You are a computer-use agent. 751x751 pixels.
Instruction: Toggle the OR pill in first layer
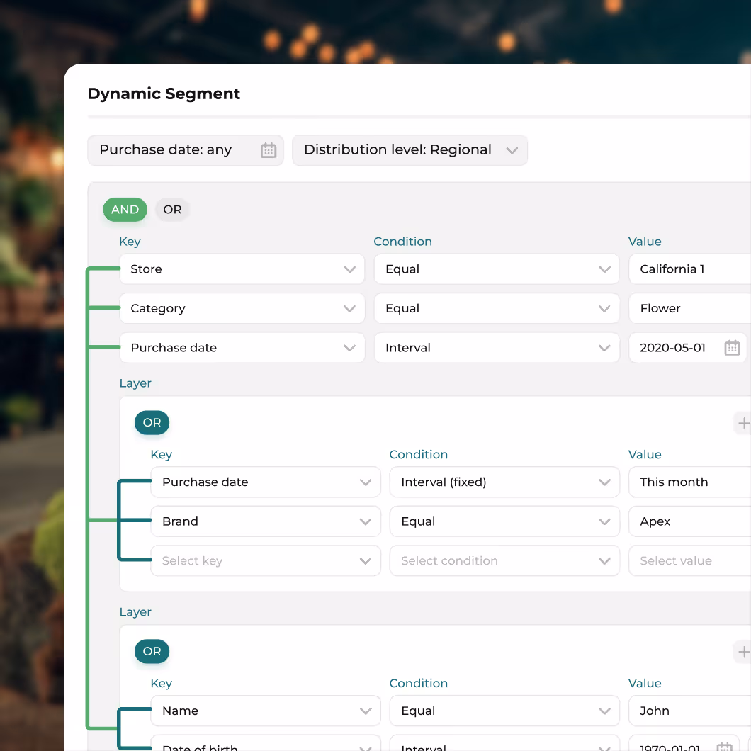(152, 422)
